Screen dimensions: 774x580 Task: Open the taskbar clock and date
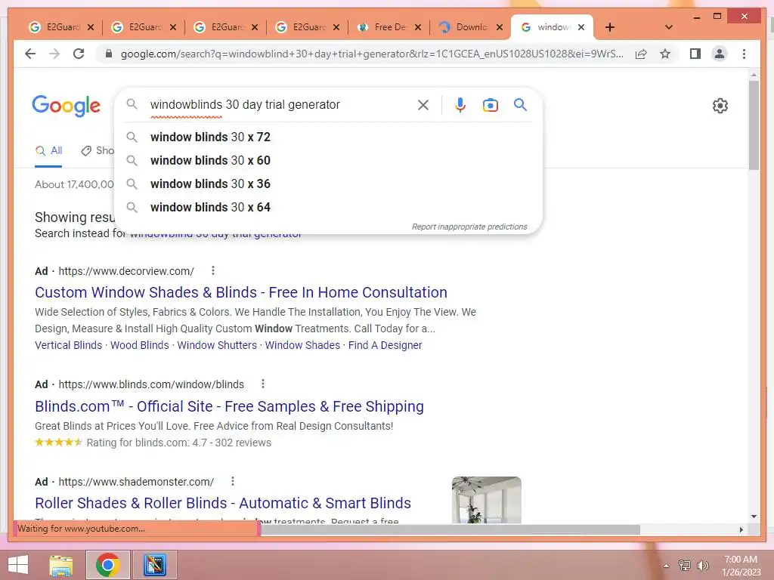741,565
